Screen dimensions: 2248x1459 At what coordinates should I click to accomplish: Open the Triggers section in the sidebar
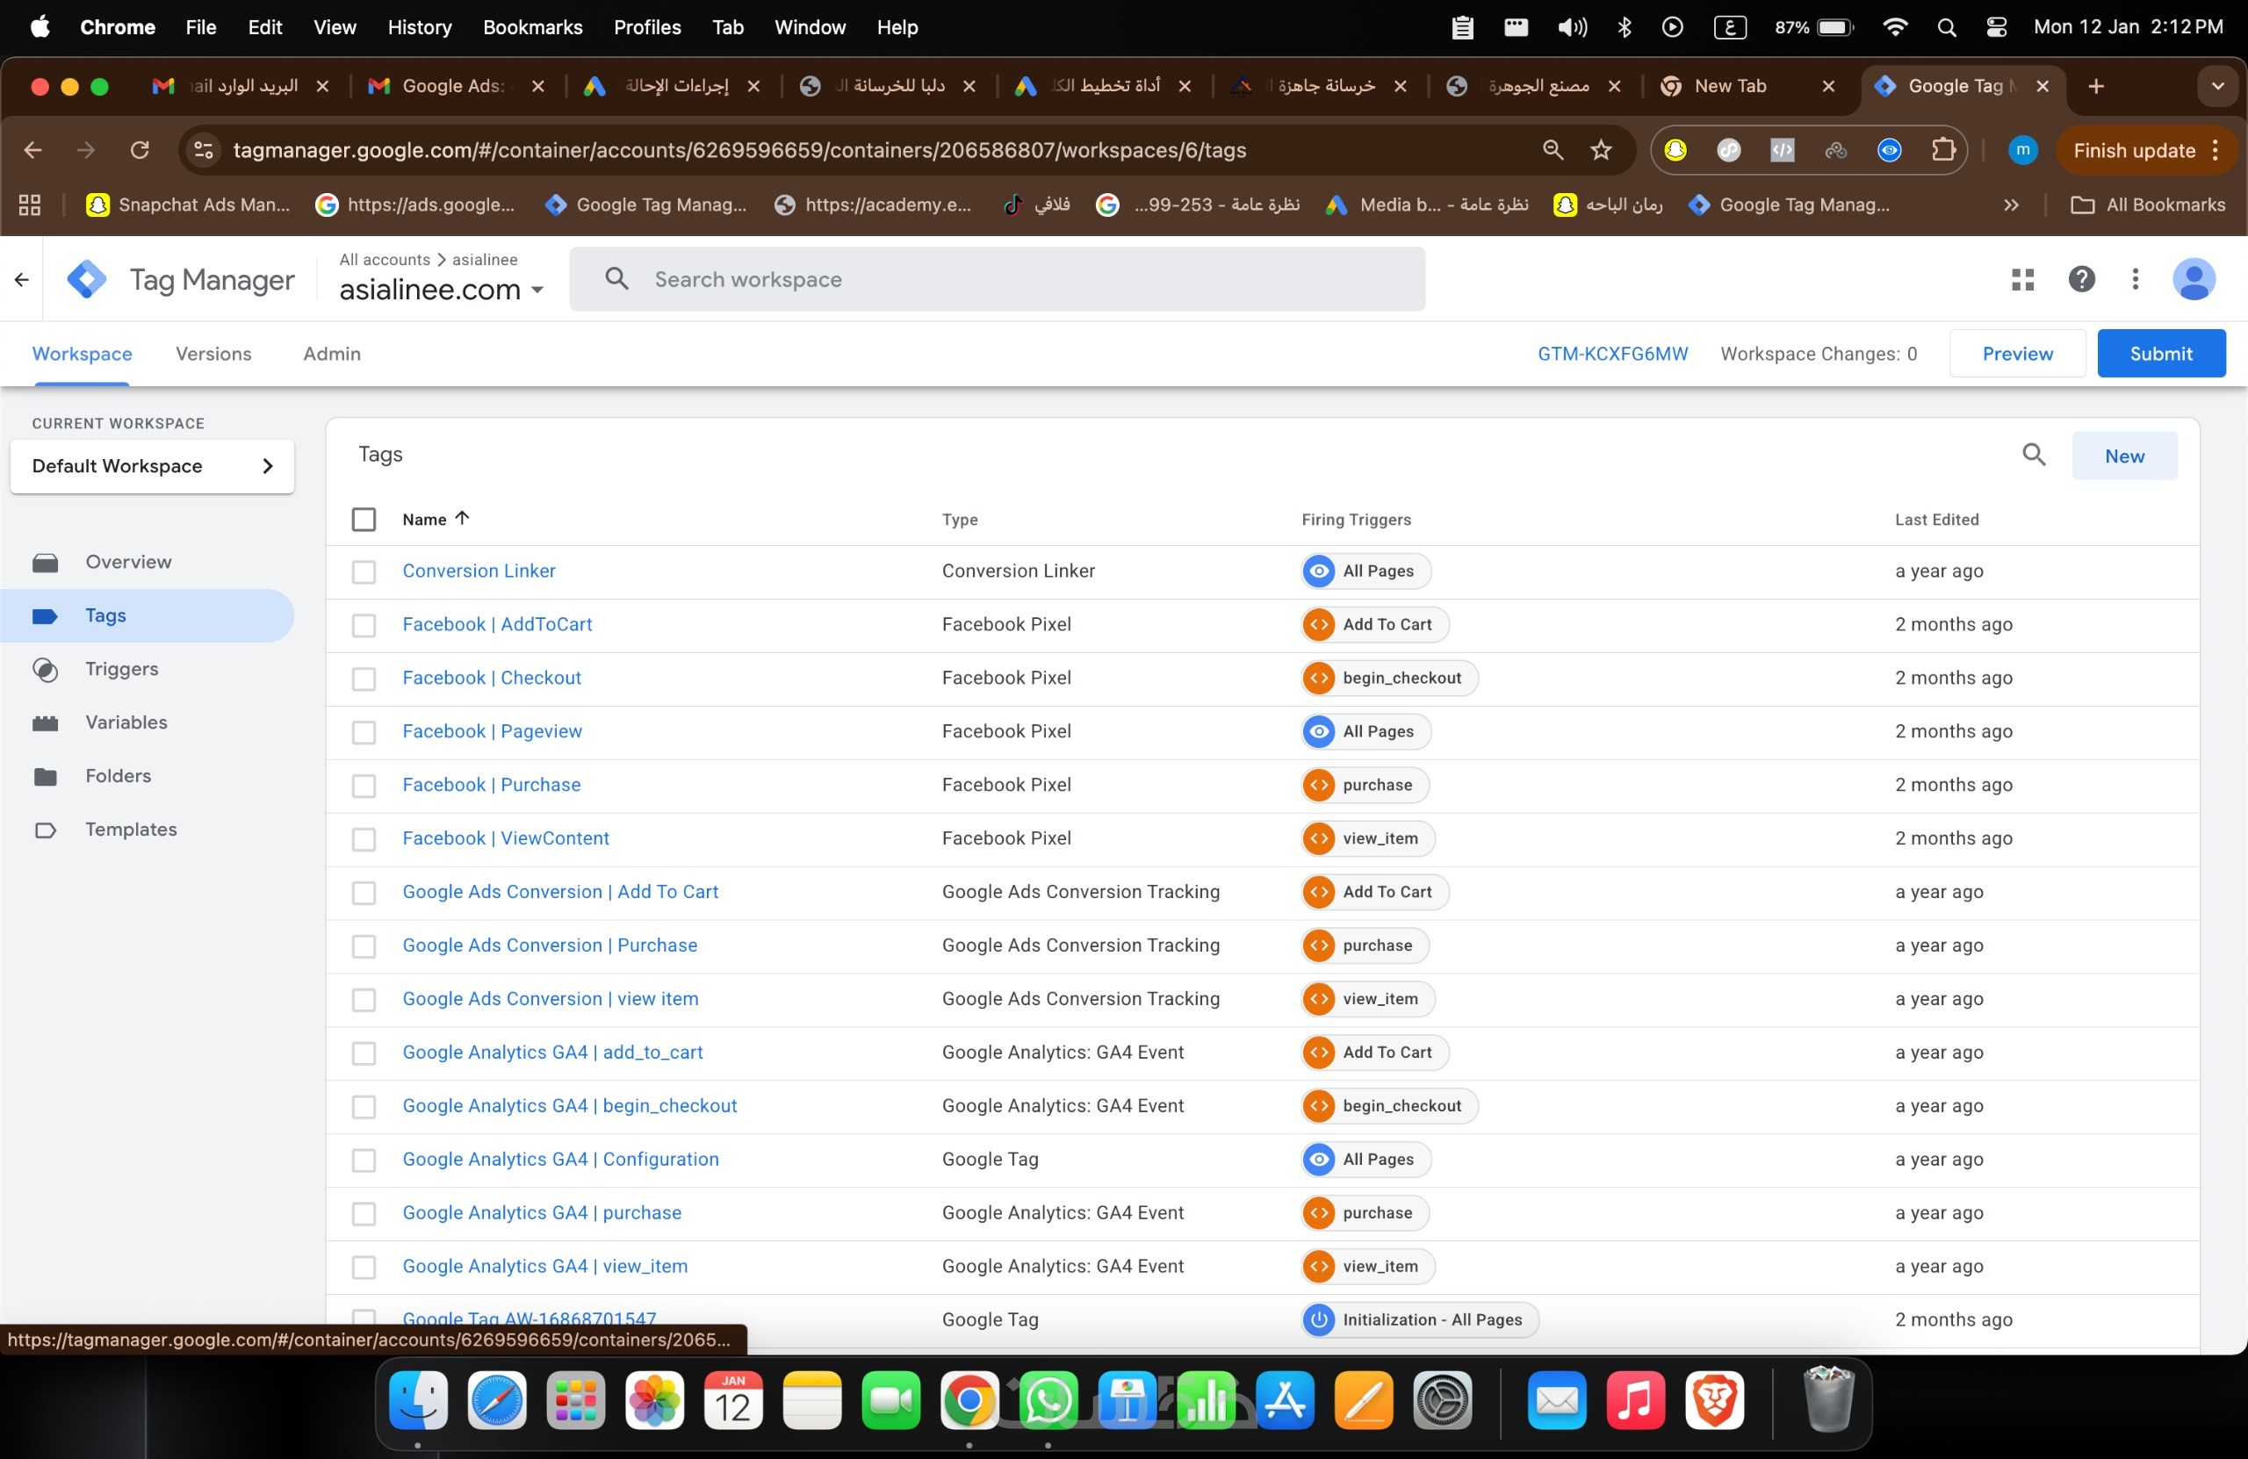[x=121, y=669]
